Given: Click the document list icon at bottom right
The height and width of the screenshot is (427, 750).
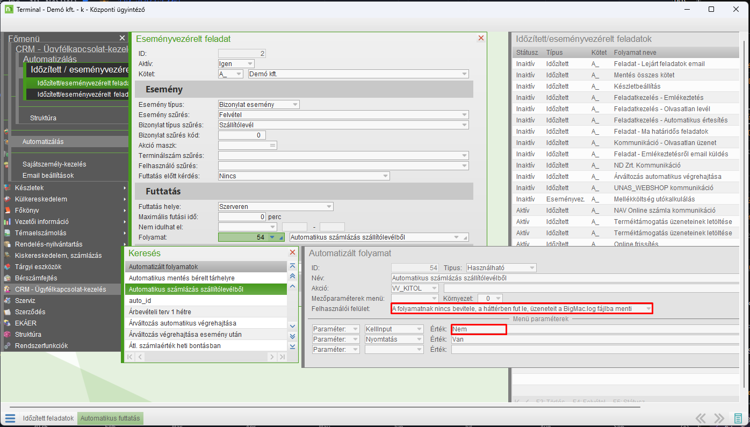Looking at the screenshot, I should pos(739,418).
